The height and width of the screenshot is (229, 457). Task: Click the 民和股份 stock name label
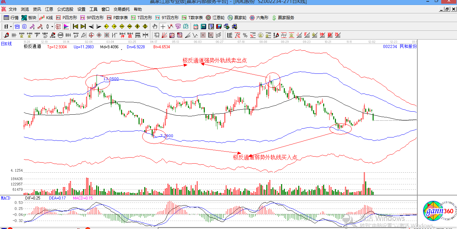point(408,47)
